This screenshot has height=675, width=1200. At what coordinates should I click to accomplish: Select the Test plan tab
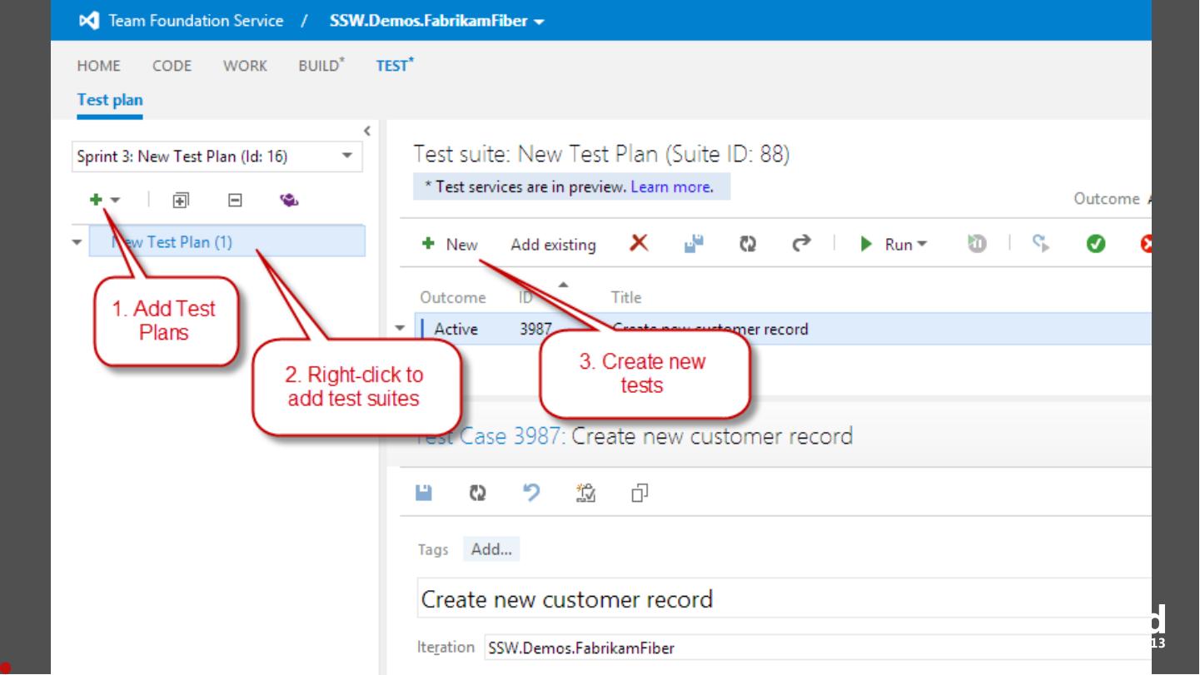tap(110, 100)
